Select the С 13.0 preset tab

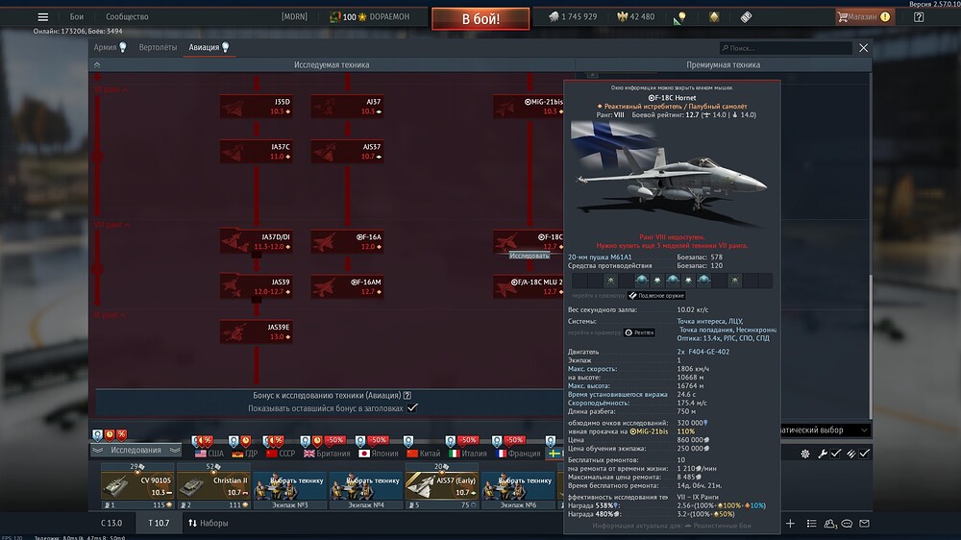[111, 523]
